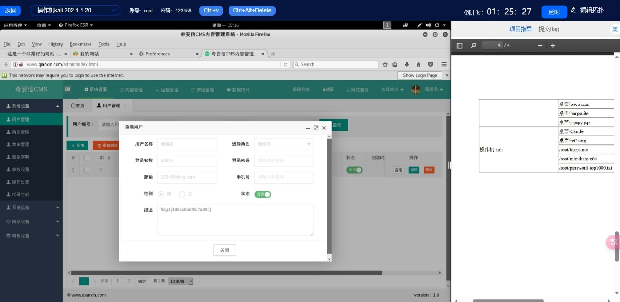This screenshot has height=302, width=620.
Task: Toggle the CMS sidebar collapse icon
Action: click(x=67, y=90)
